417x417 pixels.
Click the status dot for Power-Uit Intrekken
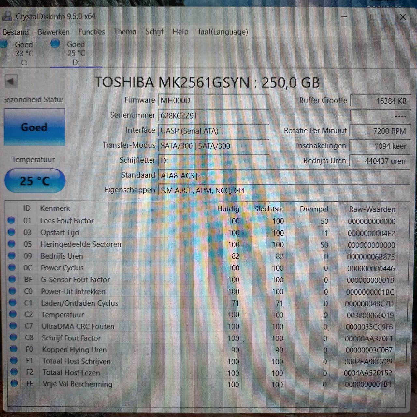pos(12,291)
